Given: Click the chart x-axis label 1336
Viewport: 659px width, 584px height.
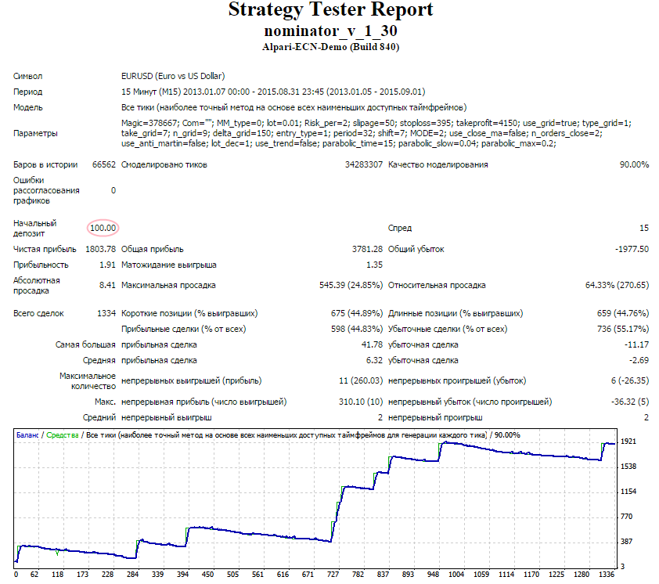Looking at the screenshot, I should (607, 575).
